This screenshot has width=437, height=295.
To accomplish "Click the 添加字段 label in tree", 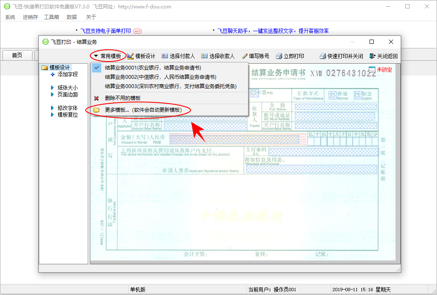I will (x=67, y=74).
